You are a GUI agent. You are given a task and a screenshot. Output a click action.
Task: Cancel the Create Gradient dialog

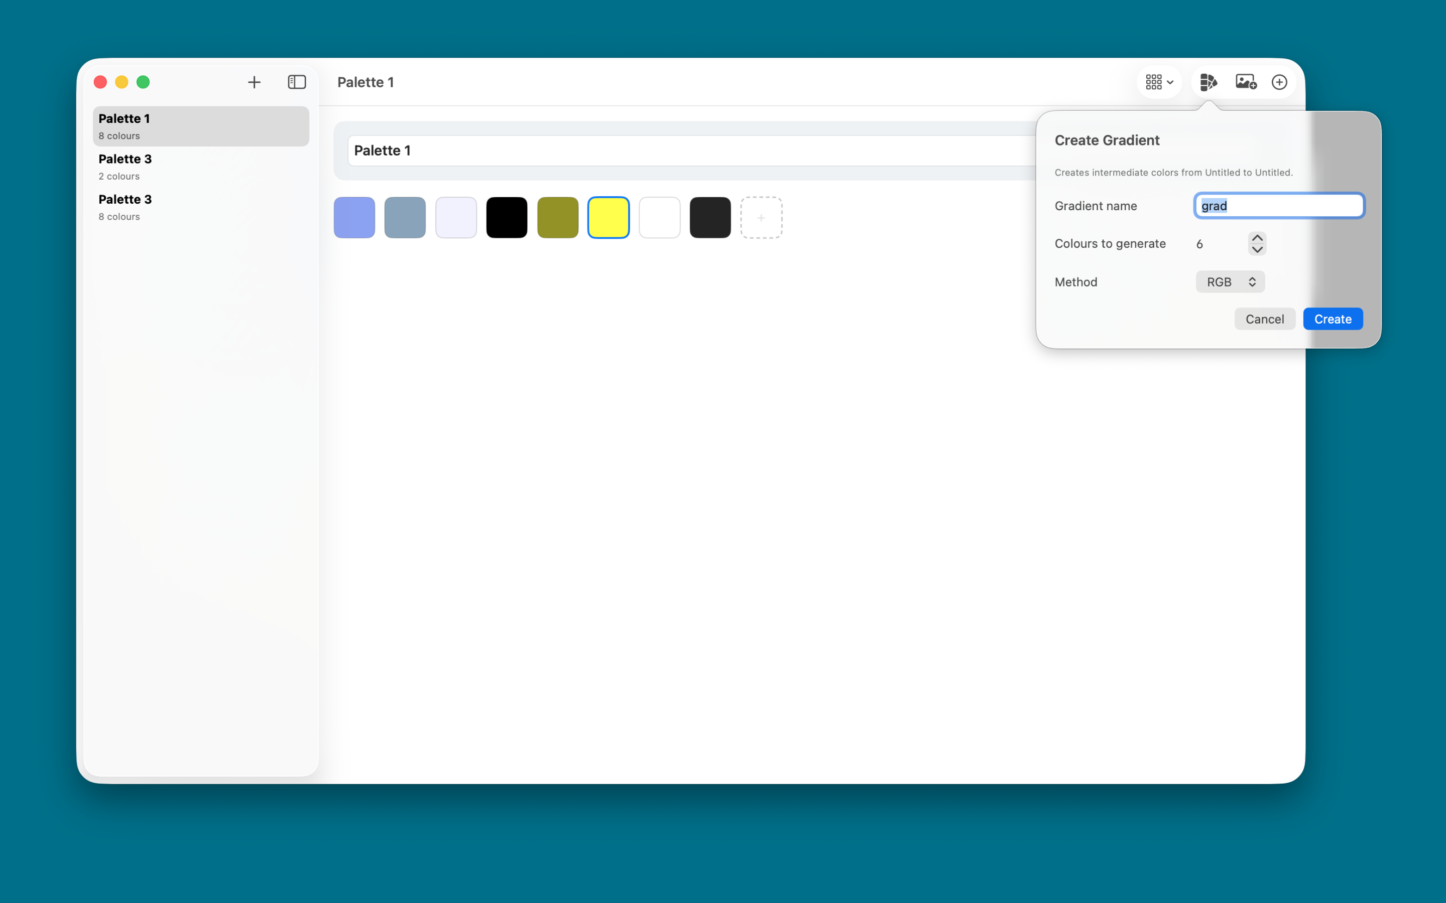pyautogui.click(x=1264, y=319)
